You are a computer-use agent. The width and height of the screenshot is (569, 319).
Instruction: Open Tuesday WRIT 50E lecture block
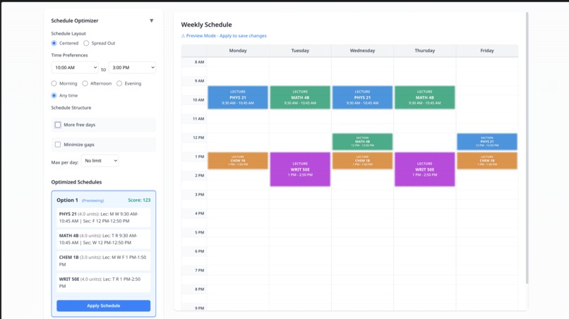pyautogui.click(x=300, y=169)
